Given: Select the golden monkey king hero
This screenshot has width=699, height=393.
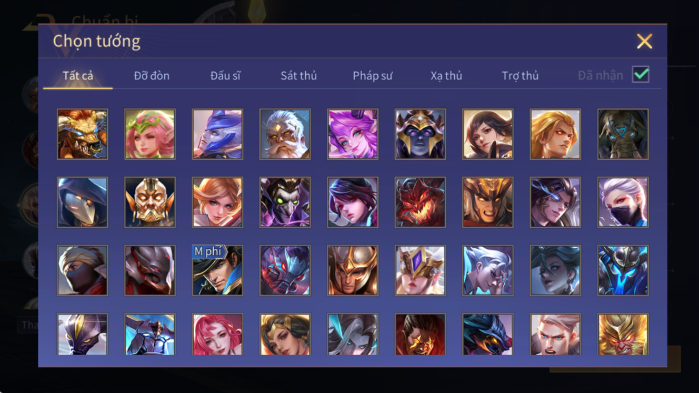Looking at the screenshot, I should coord(623,335).
